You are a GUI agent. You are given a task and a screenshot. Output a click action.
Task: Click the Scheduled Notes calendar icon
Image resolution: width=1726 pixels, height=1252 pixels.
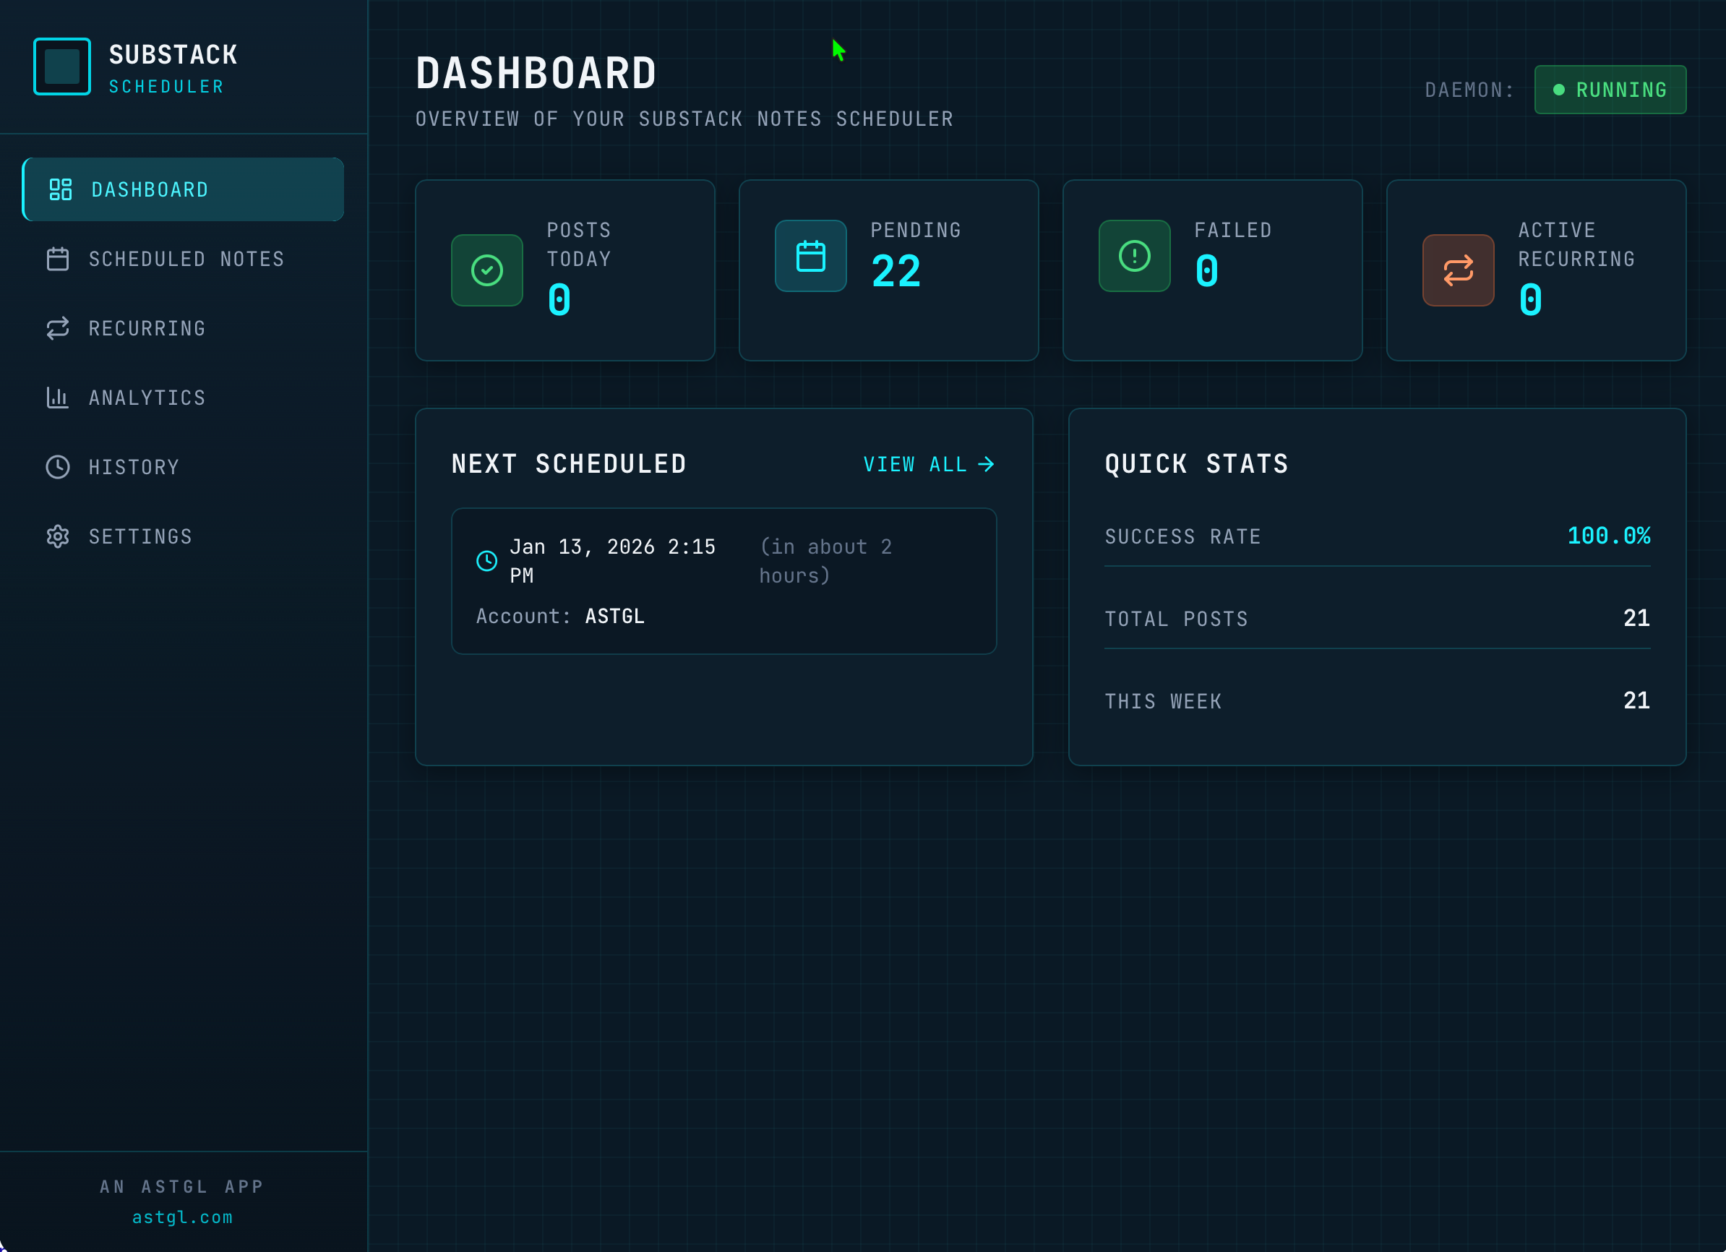click(58, 259)
